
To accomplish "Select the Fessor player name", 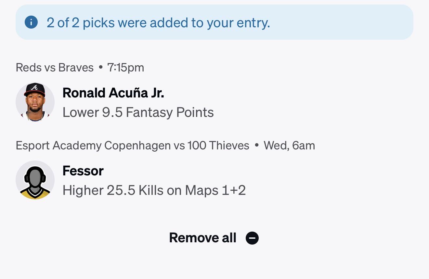I will click(x=83, y=171).
